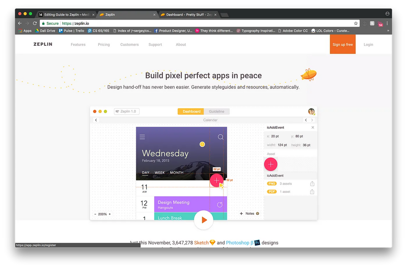The image size is (407, 269).
Task: Click the orange paper rocket beside the headline
Action: click(x=308, y=74)
